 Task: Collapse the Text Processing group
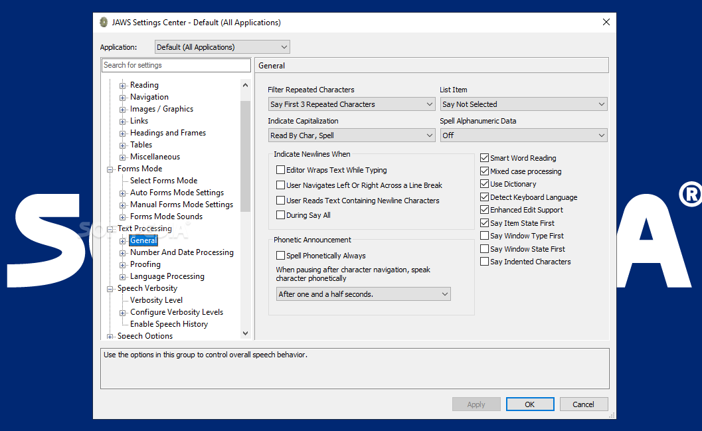tap(110, 229)
